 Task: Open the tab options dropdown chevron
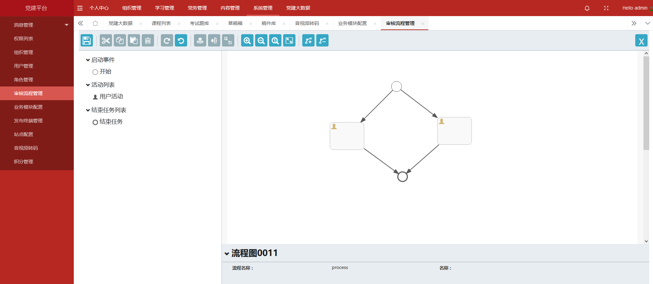click(648, 23)
